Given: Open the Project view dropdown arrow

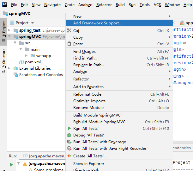Looking at the screenshot, I should pyautogui.click(x=33, y=23).
